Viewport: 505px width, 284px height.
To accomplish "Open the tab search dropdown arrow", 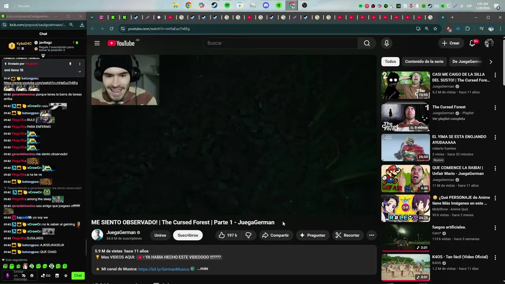I will click(92, 17).
